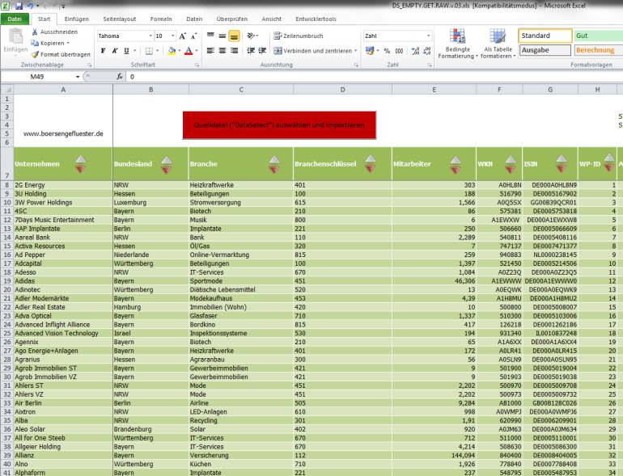Click the fx insert function icon
Viewport: 623px width, 476px height.
point(120,76)
